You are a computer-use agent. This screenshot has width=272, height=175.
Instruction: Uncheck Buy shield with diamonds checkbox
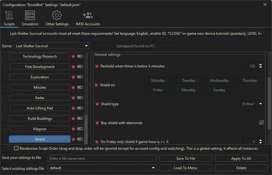[261, 123]
